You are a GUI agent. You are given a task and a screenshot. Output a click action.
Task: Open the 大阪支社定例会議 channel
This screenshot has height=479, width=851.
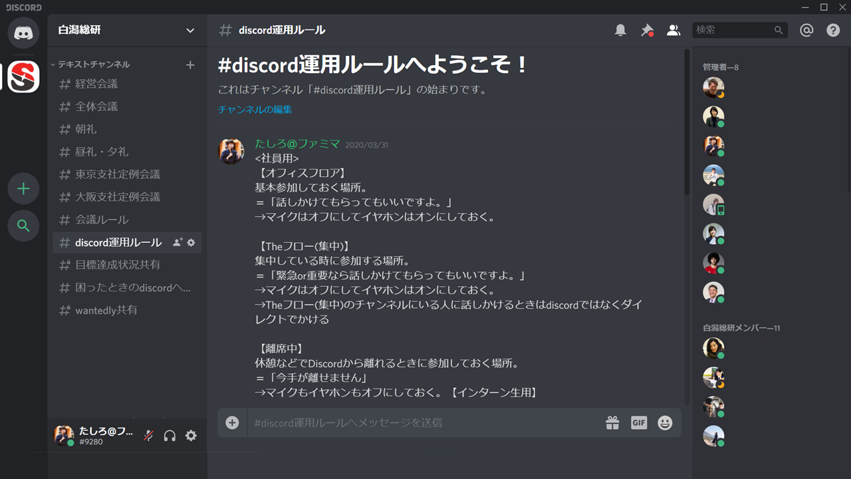tap(127, 197)
